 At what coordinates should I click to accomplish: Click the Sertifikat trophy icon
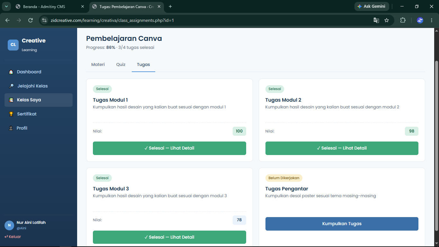click(11, 114)
